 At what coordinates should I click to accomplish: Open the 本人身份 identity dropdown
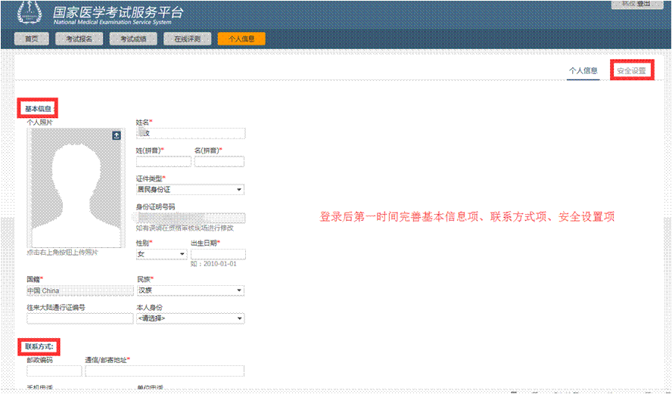click(189, 318)
